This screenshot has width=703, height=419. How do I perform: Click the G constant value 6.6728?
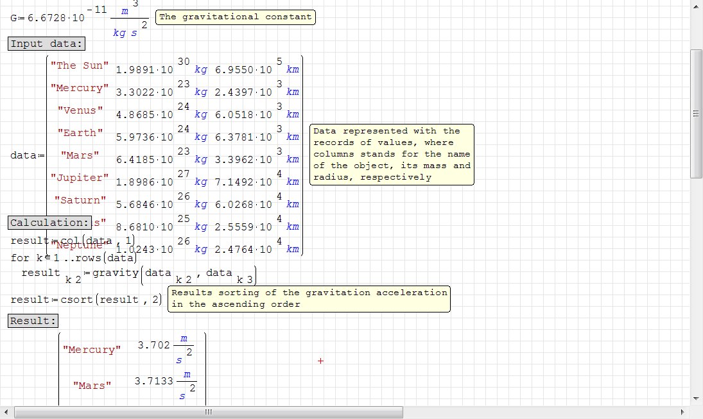(x=46, y=18)
